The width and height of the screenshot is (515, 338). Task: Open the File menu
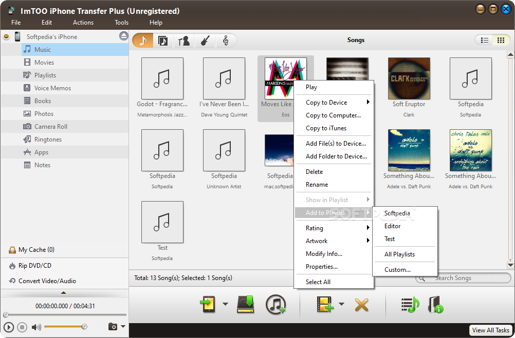16,23
